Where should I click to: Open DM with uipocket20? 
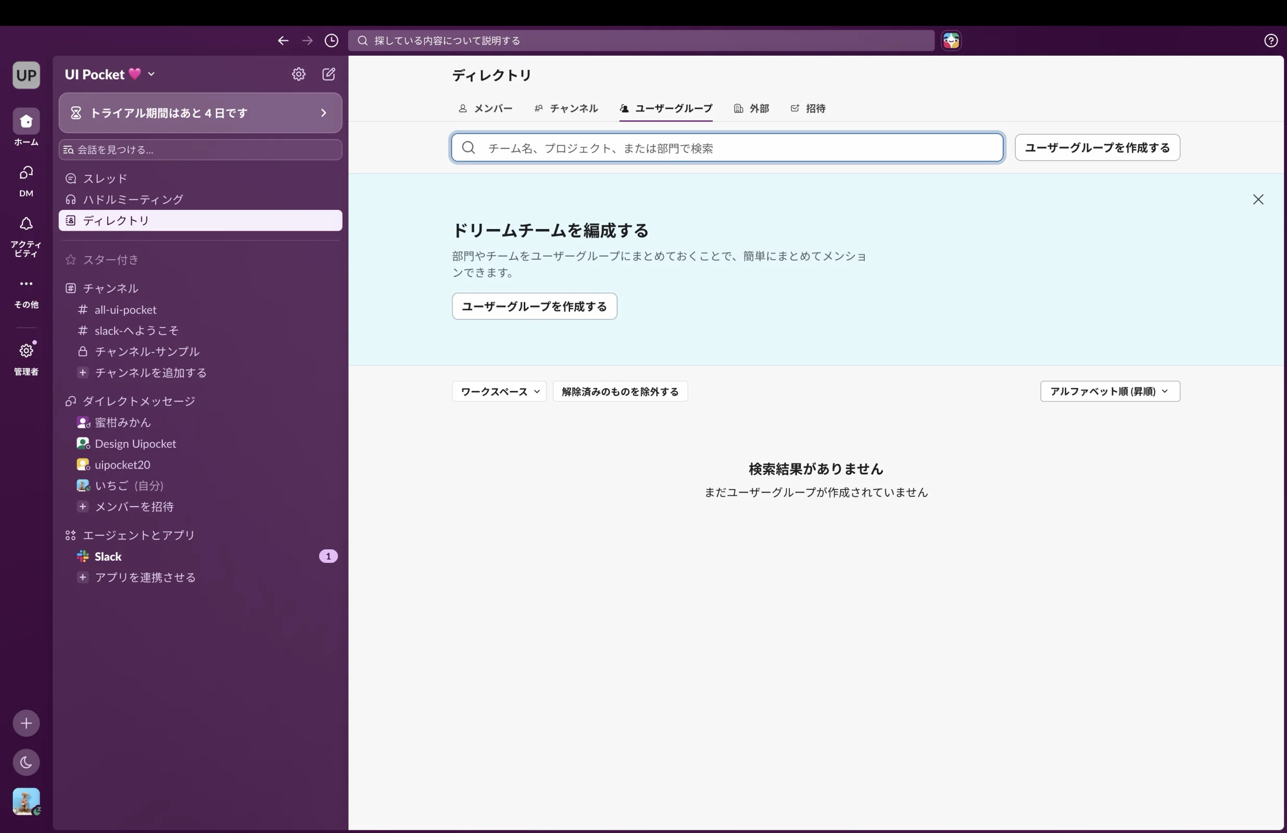click(x=200, y=464)
